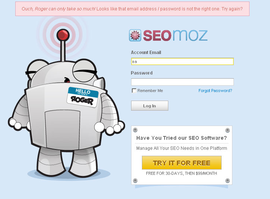Image resolution: width=270 pixels, height=199 pixels.
Task: Focus the Account Email input field
Action: point(182,61)
